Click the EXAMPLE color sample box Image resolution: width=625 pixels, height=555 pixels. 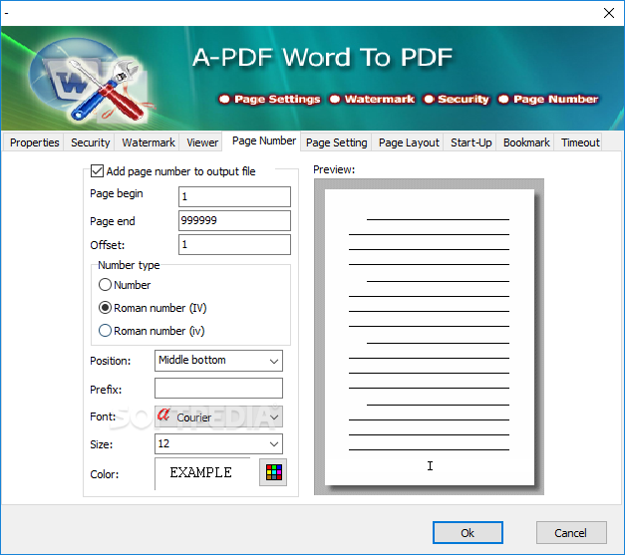[x=203, y=473]
